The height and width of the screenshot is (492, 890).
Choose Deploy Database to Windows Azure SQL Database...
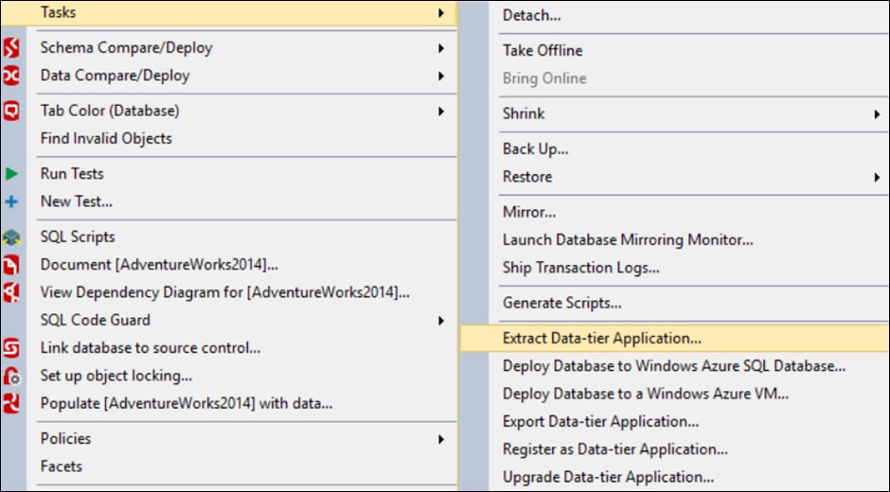pyautogui.click(x=674, y=366)
